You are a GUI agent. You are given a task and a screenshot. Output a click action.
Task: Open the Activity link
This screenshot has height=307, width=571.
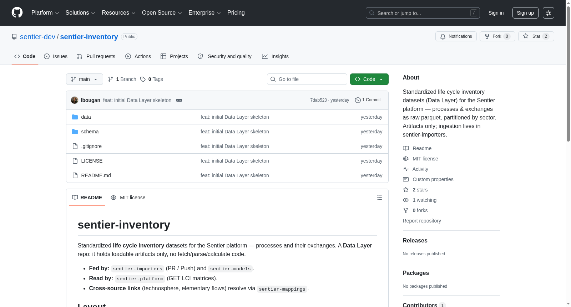415,169
